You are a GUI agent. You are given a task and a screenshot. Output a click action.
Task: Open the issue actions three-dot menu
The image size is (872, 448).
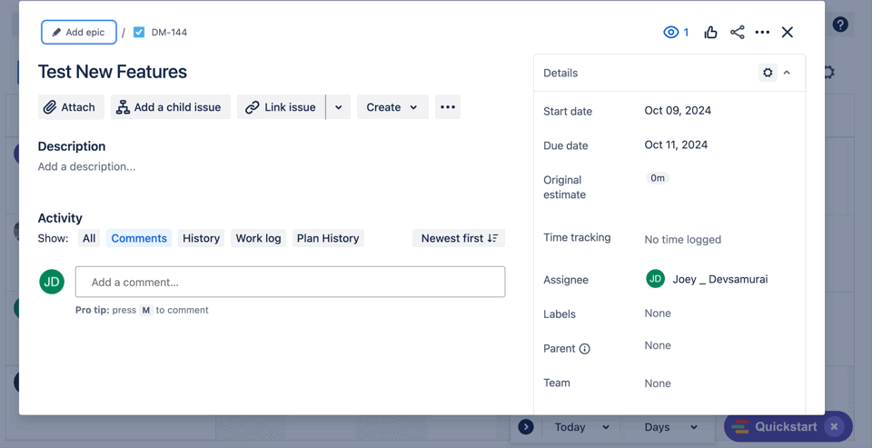[762, 33]
